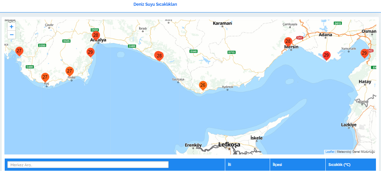This screenshot has width=381, height=171.
Task: Click the Çavdır town label
Action: [x=49, y=25]
